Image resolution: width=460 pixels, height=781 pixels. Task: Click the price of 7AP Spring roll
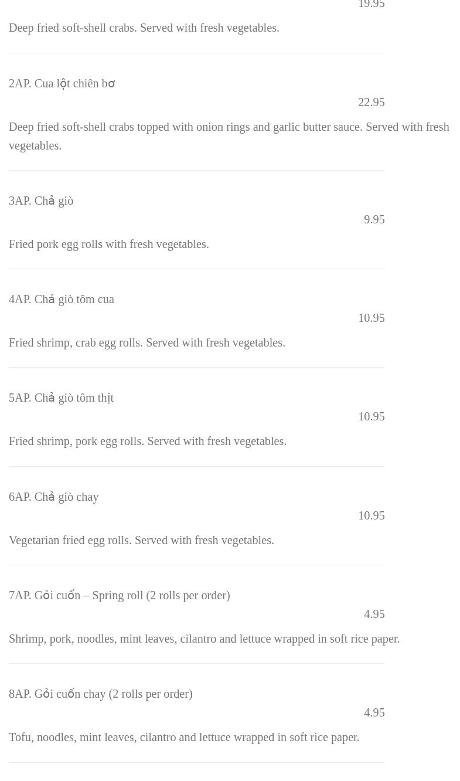[374, 614]
